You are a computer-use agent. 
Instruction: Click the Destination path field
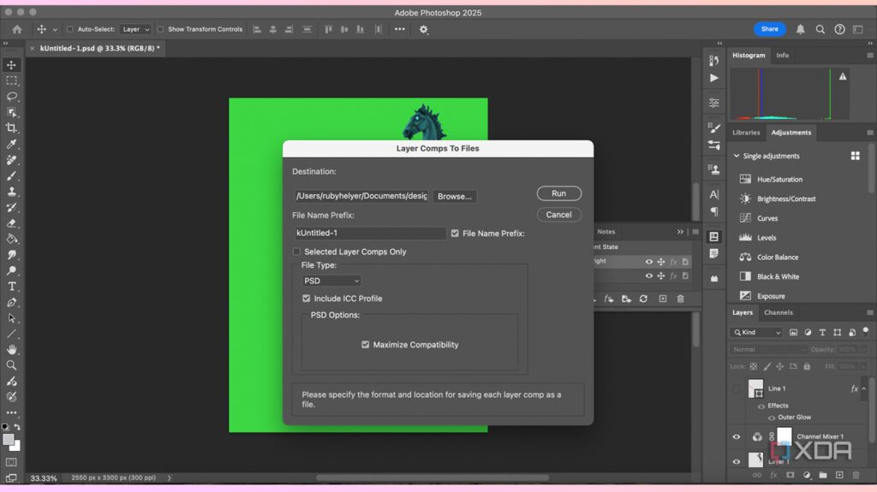tap(361, 196)
